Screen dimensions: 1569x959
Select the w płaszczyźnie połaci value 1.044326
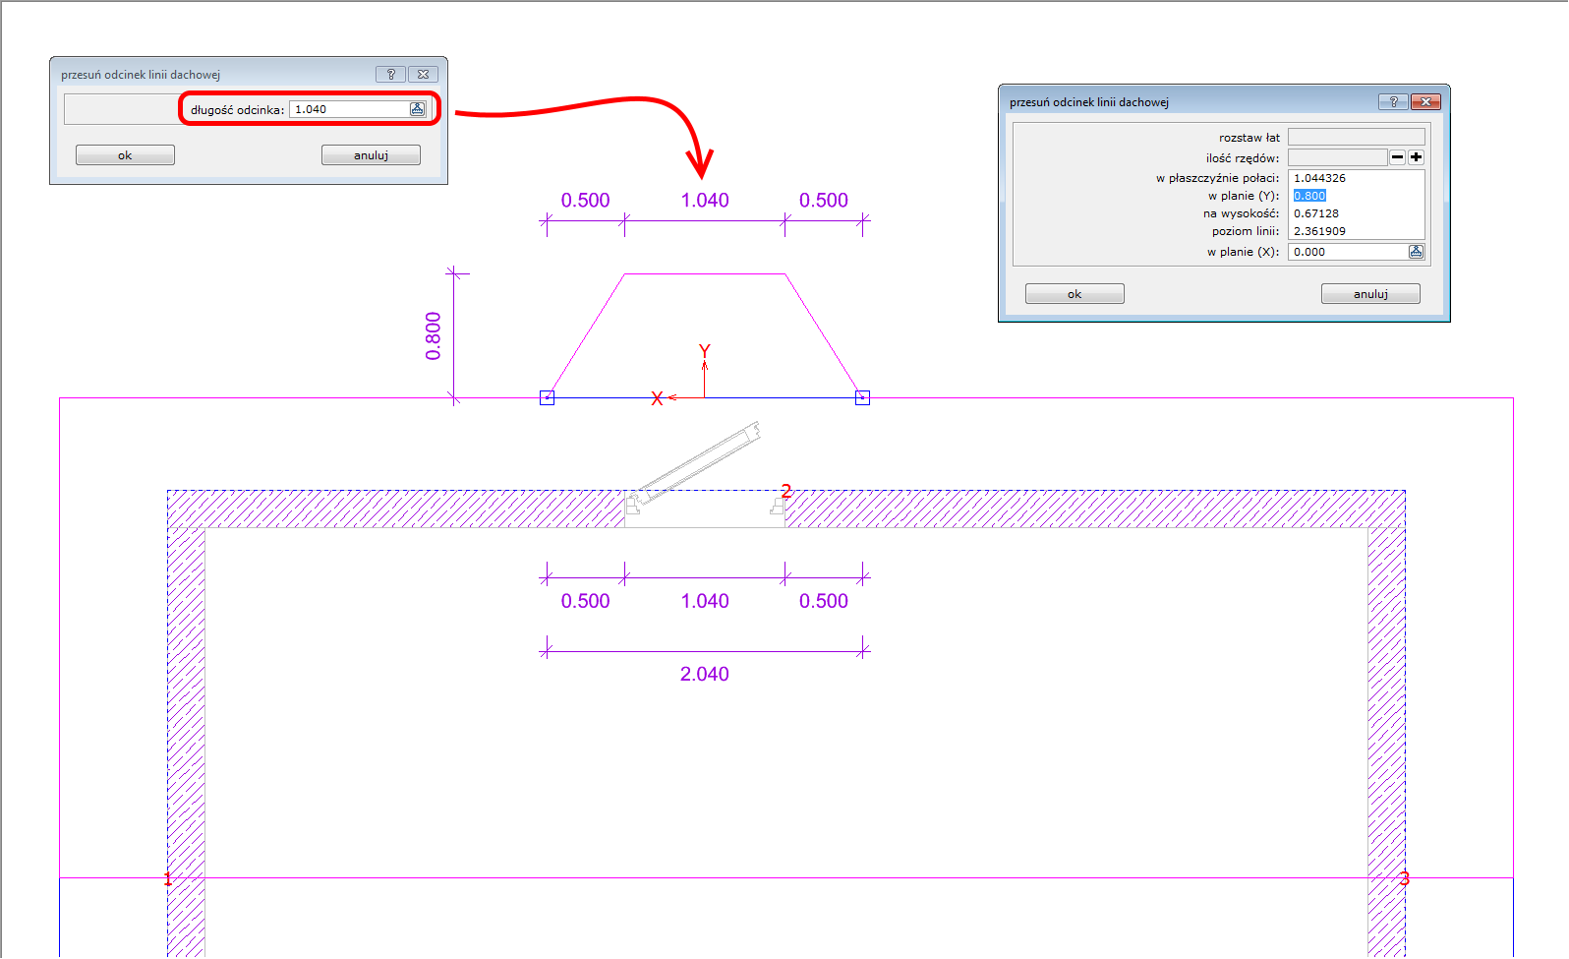coord(1319,178)
